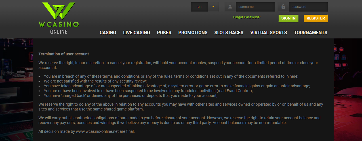The width and height of the screenshot is (362, 141).
Task: Click the padlock icon beside password
Action: tap(283, 7)
